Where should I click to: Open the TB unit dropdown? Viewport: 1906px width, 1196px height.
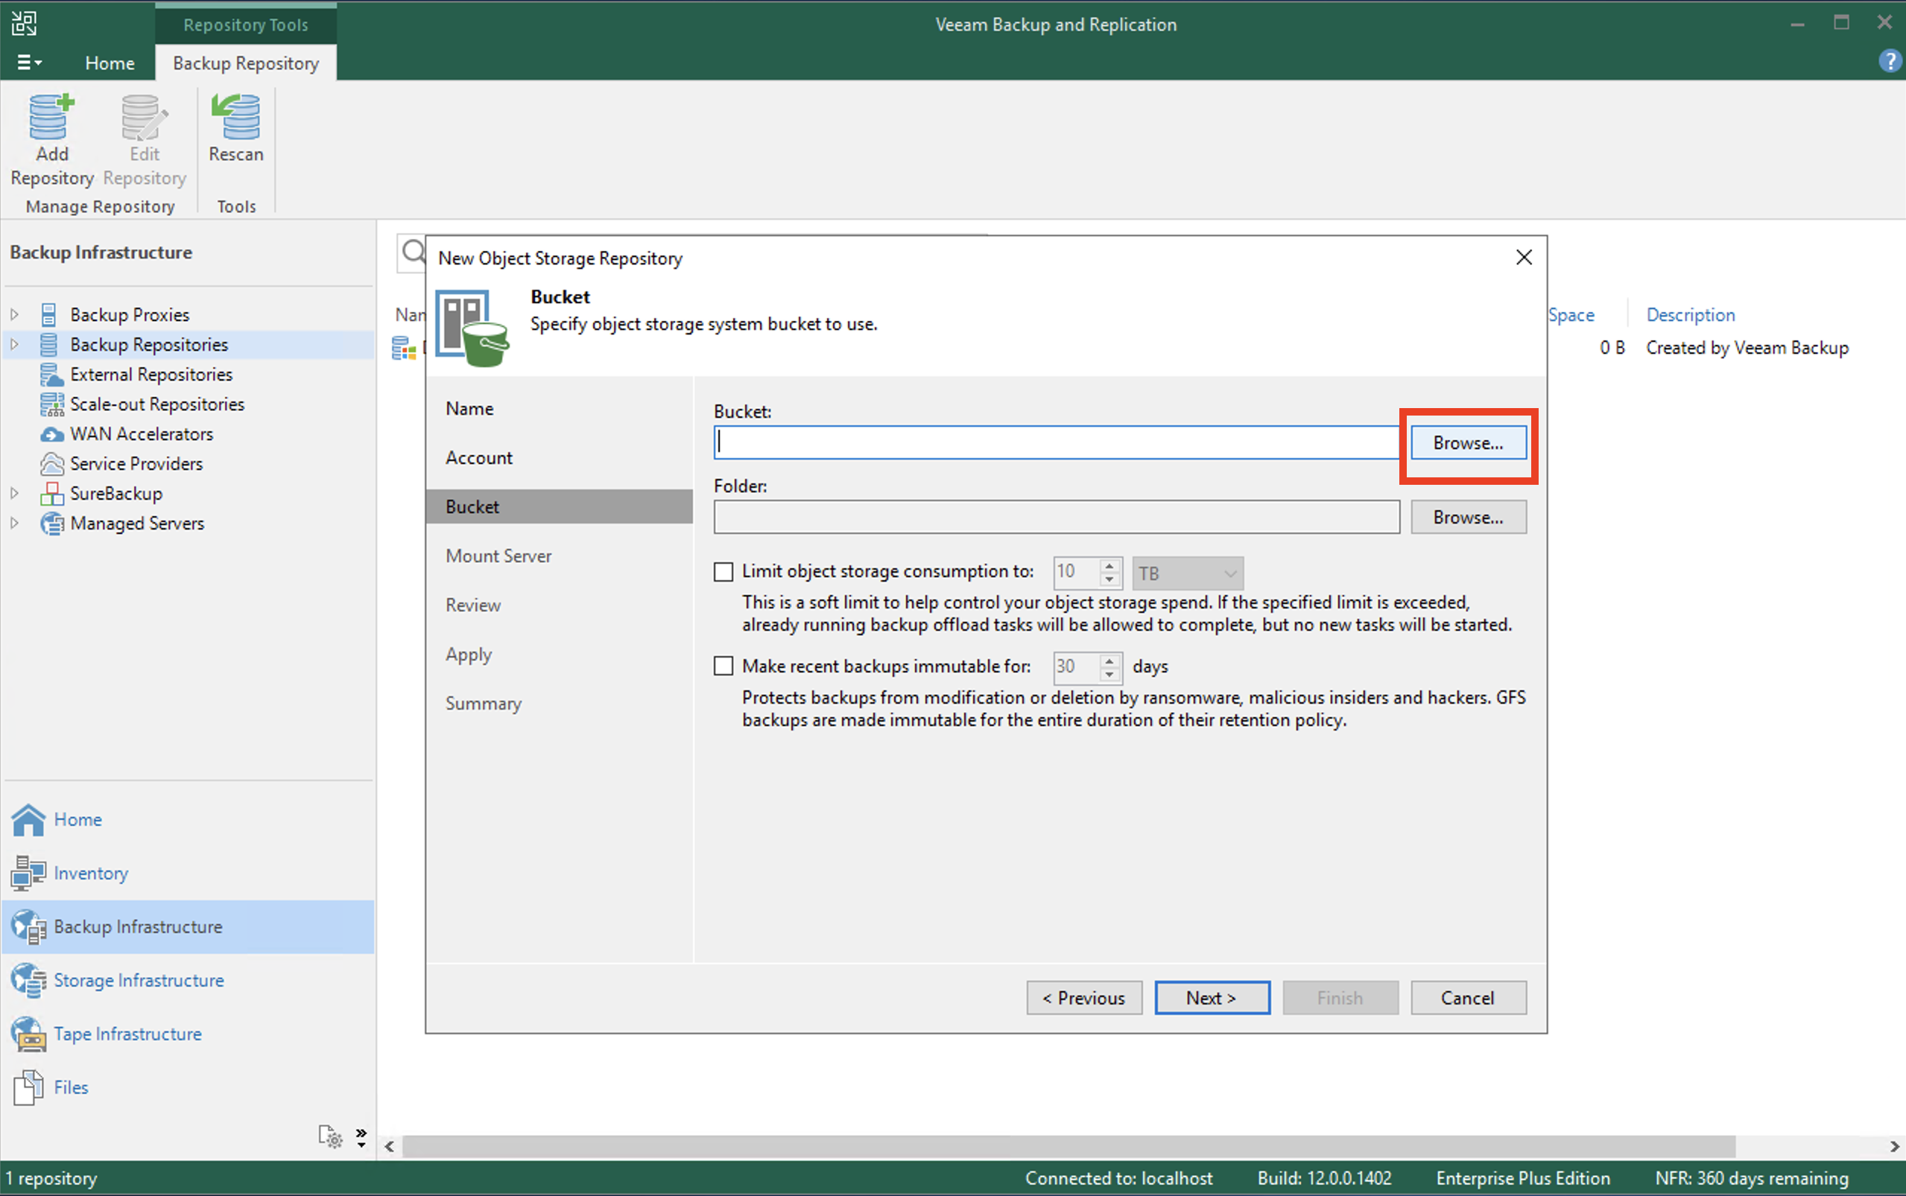click(1188, 573)
